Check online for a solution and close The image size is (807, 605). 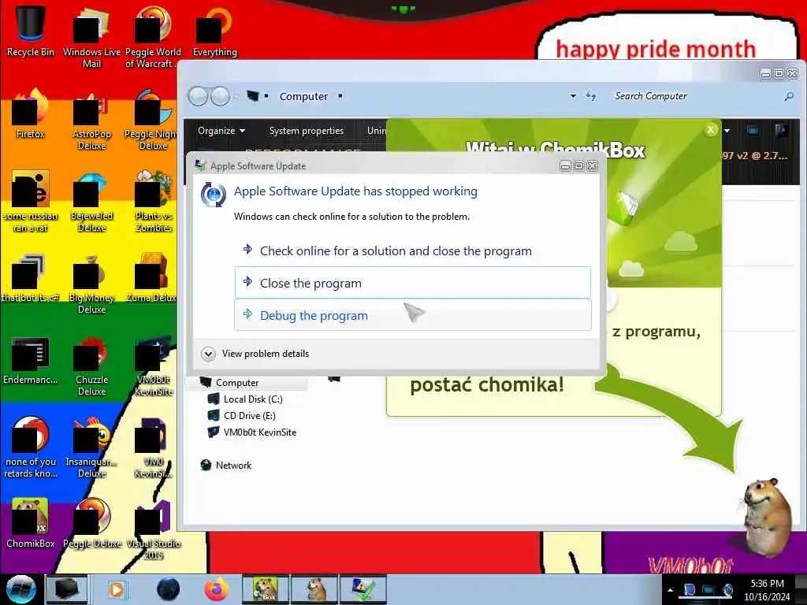coord(413,251)
